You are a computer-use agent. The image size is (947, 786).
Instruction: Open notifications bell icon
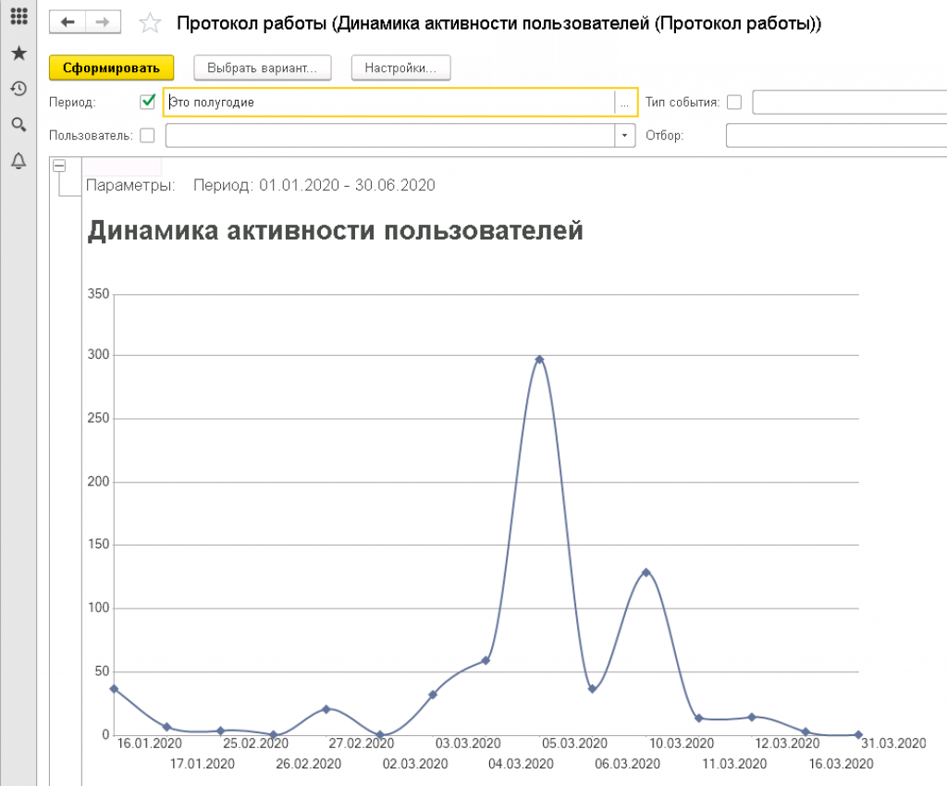coord(18,161)
